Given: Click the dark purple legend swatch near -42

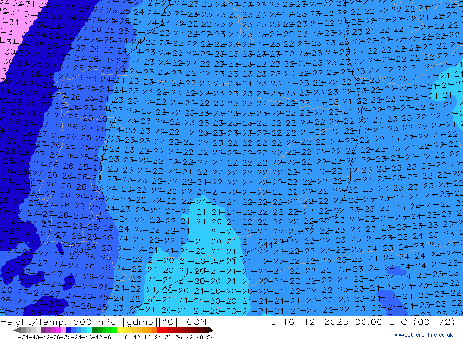Looking at the screenshot, I should tap(44, 330).
